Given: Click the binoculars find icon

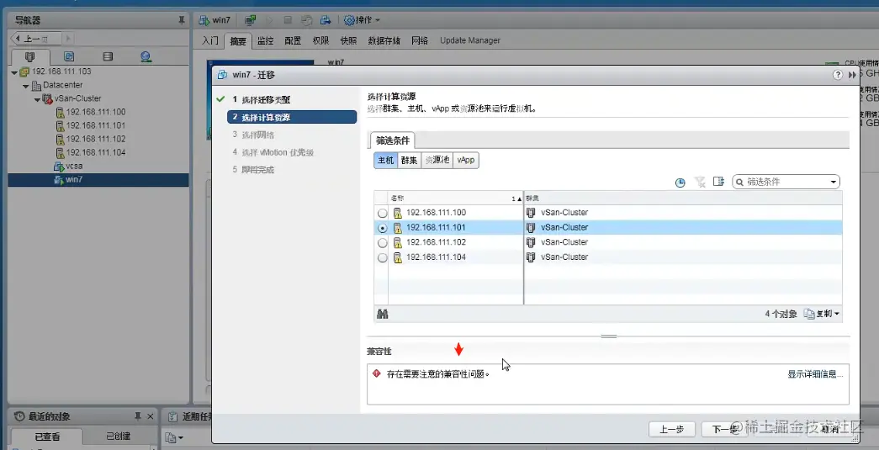Looking at the screenshot, I should pos(383,314).
